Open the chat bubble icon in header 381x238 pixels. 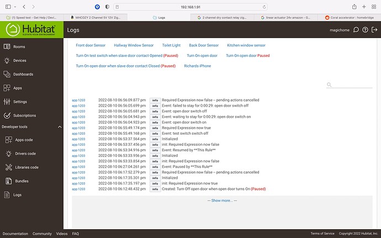(356, 30)
